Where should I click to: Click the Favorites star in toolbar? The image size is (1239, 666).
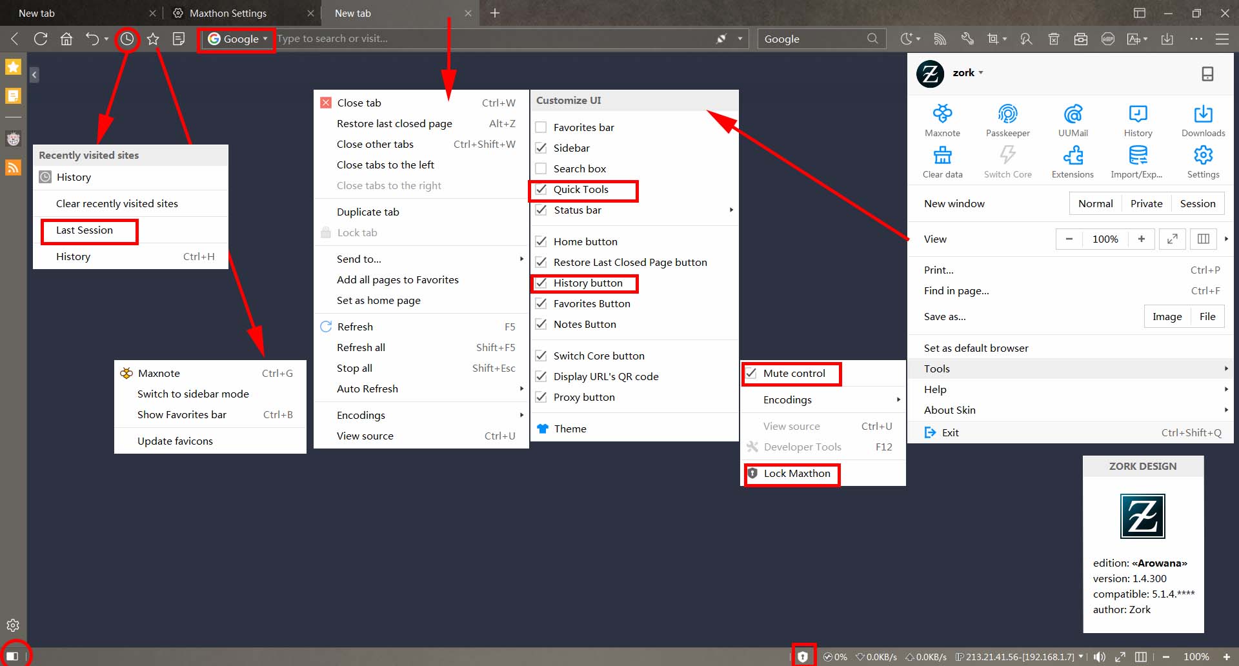[x=153, y=39]
